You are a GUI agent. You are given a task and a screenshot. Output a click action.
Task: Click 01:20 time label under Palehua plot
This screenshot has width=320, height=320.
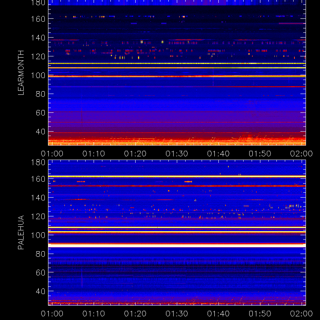click(135, 314)
